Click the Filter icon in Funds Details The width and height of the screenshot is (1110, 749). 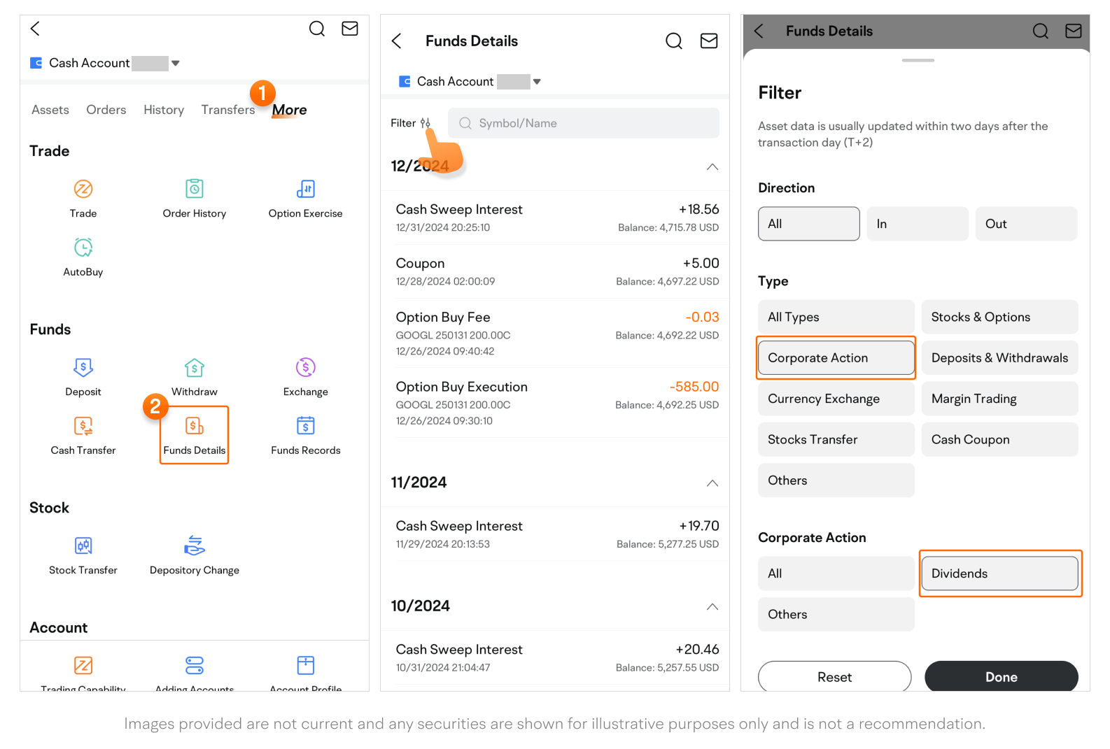424,123
